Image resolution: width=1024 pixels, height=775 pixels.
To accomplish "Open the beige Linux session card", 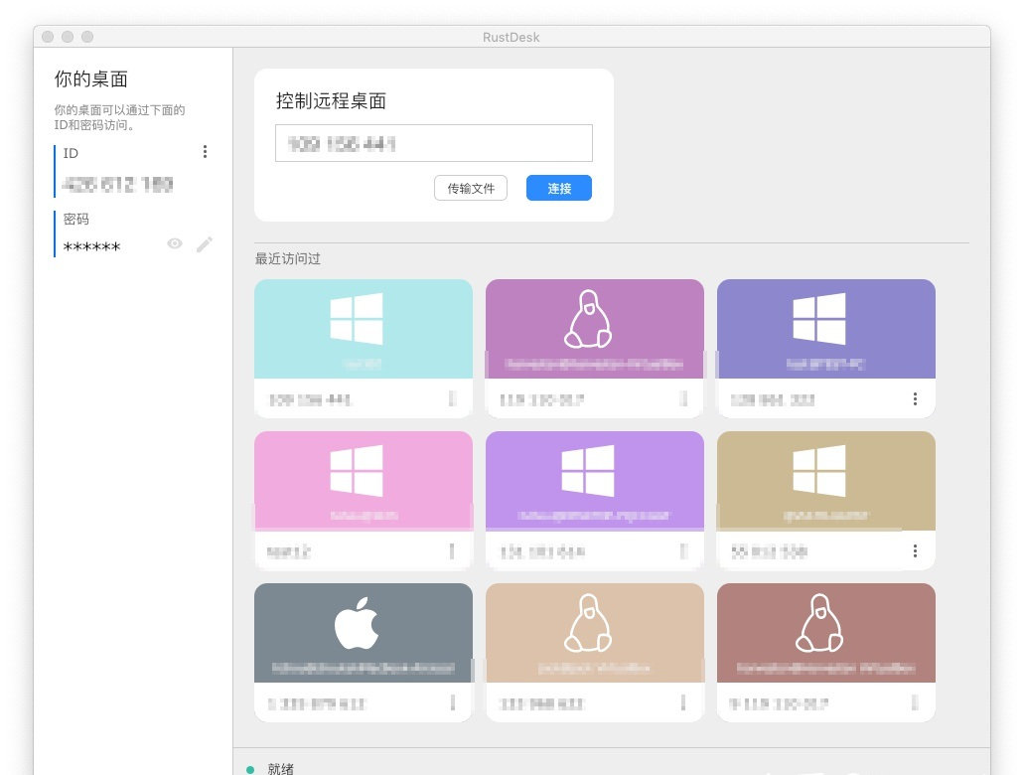I will 595,652.
